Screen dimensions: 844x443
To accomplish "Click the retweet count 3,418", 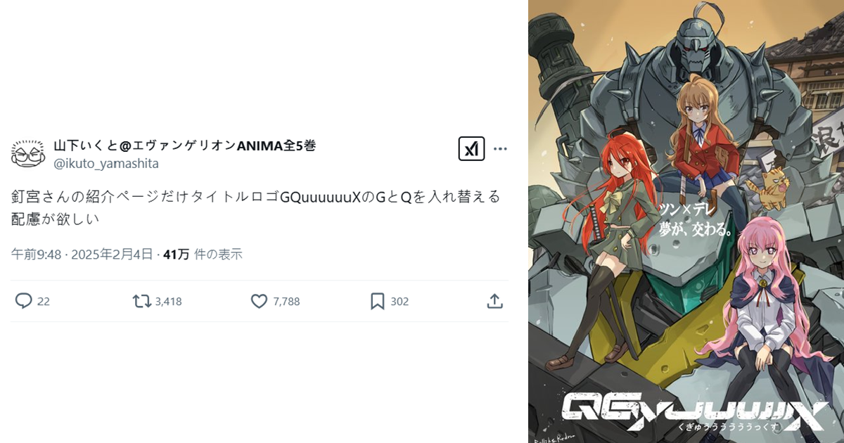I will pyautogui.click(x=168, y=302).
